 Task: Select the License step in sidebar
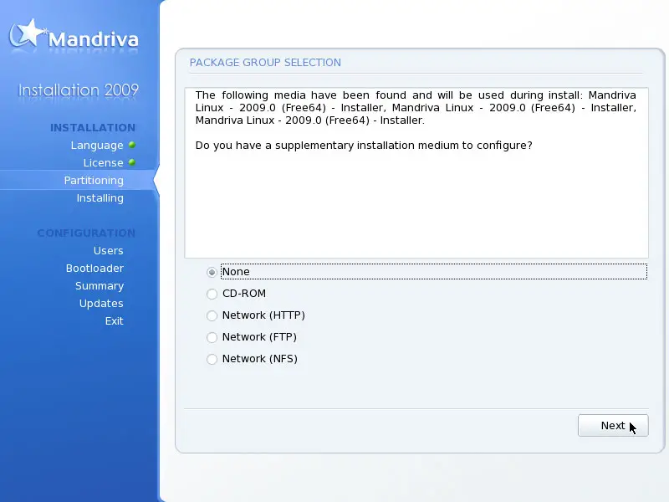tap(103, 163)
